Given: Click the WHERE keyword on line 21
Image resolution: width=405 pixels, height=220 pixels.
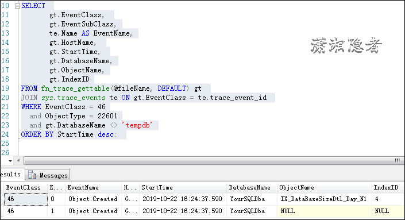Looking at the screenshot, I should [x=31, y=107].
